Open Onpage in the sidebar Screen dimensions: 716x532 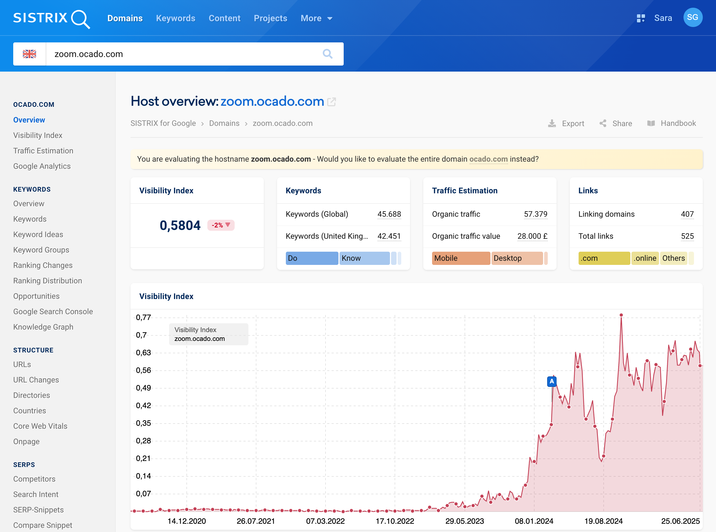[x=26, y=441]
